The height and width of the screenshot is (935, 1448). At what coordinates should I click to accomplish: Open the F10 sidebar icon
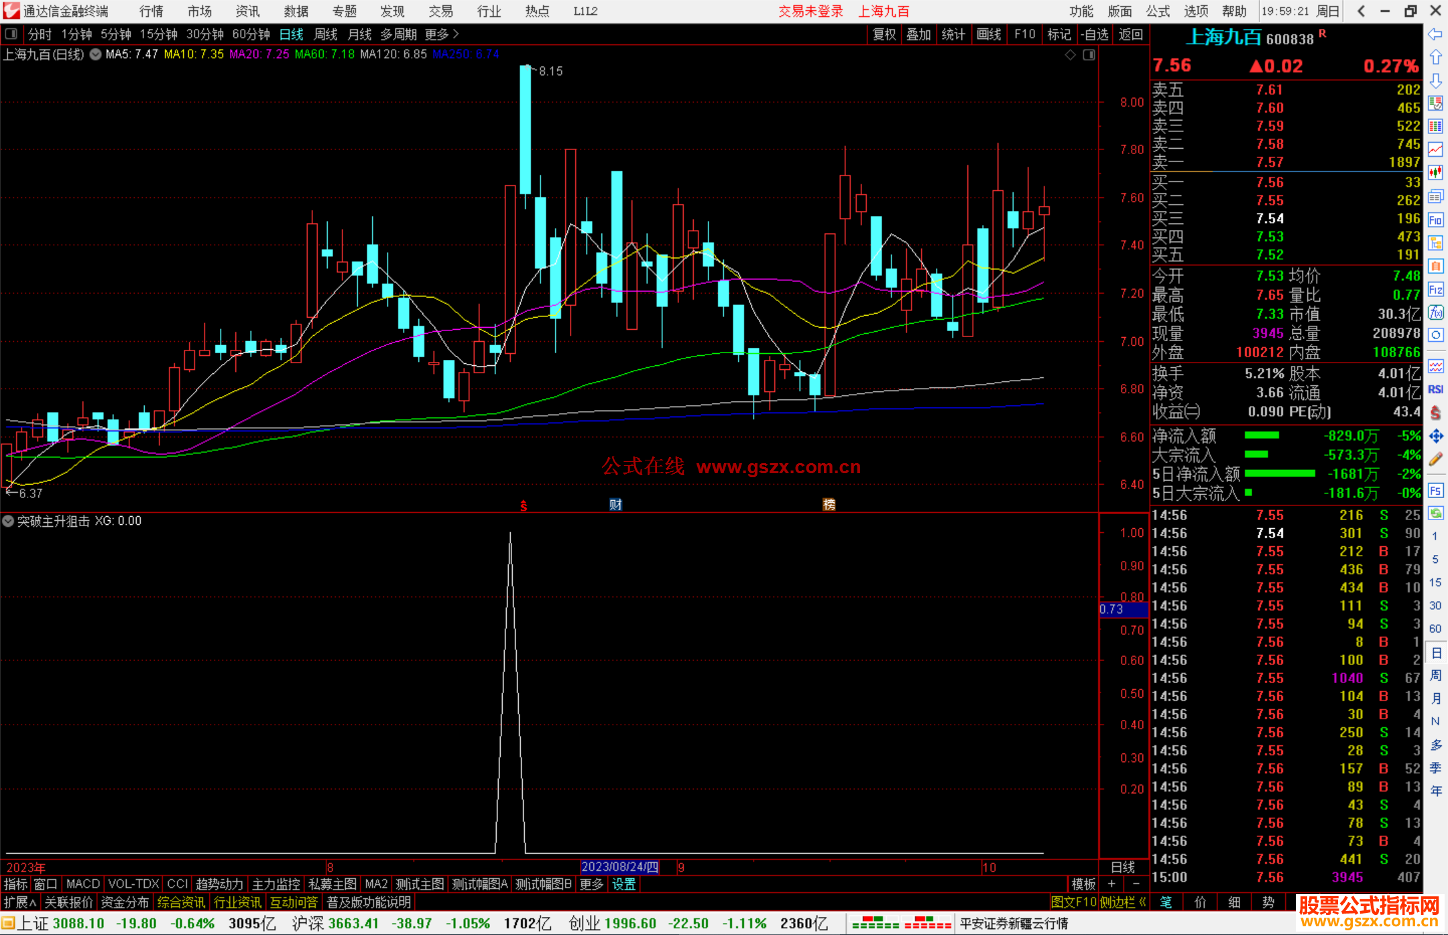1435,220
